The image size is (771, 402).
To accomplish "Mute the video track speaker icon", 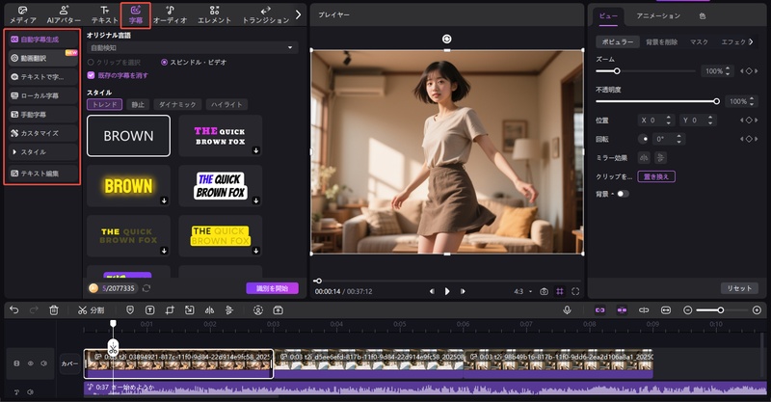I will pos(43,363).
